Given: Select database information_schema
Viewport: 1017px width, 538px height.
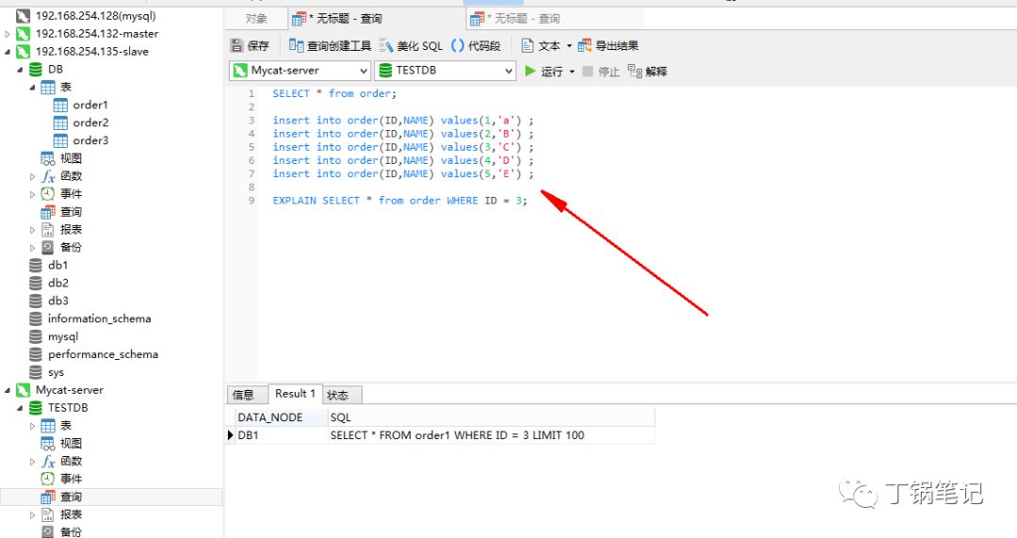Looking at the screenshot, I should tap(99, 318).
